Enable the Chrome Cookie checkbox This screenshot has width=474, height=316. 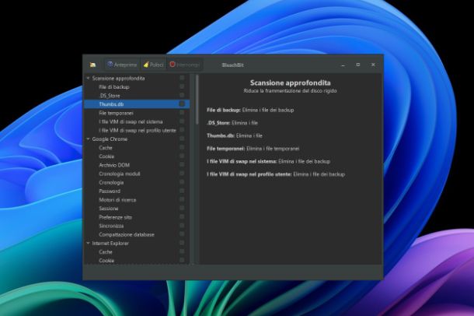pos(182,156)
